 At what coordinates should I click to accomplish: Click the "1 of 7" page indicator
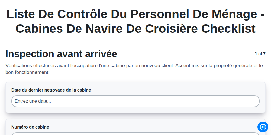point(260,54)
